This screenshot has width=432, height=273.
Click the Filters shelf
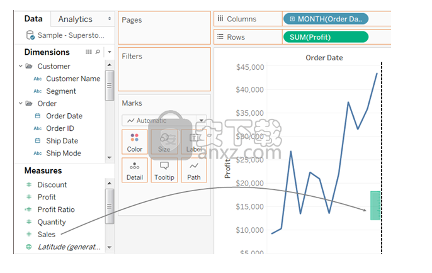tap(164, 69)
